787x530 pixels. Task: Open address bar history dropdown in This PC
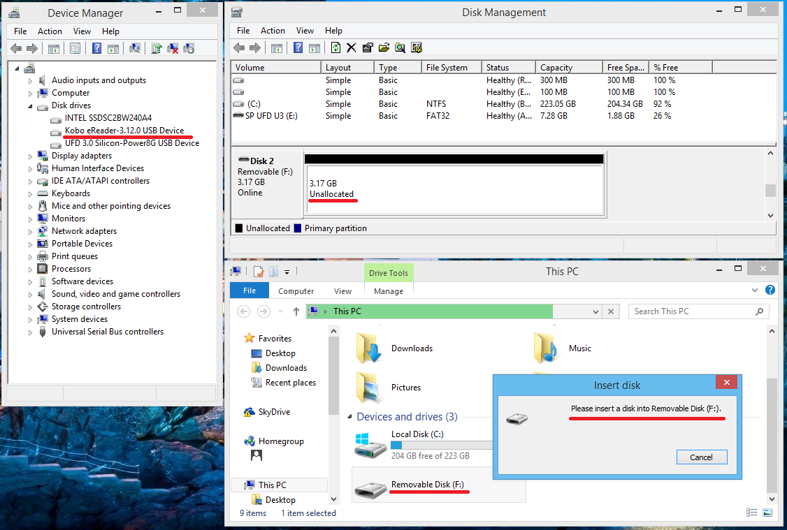595,311
